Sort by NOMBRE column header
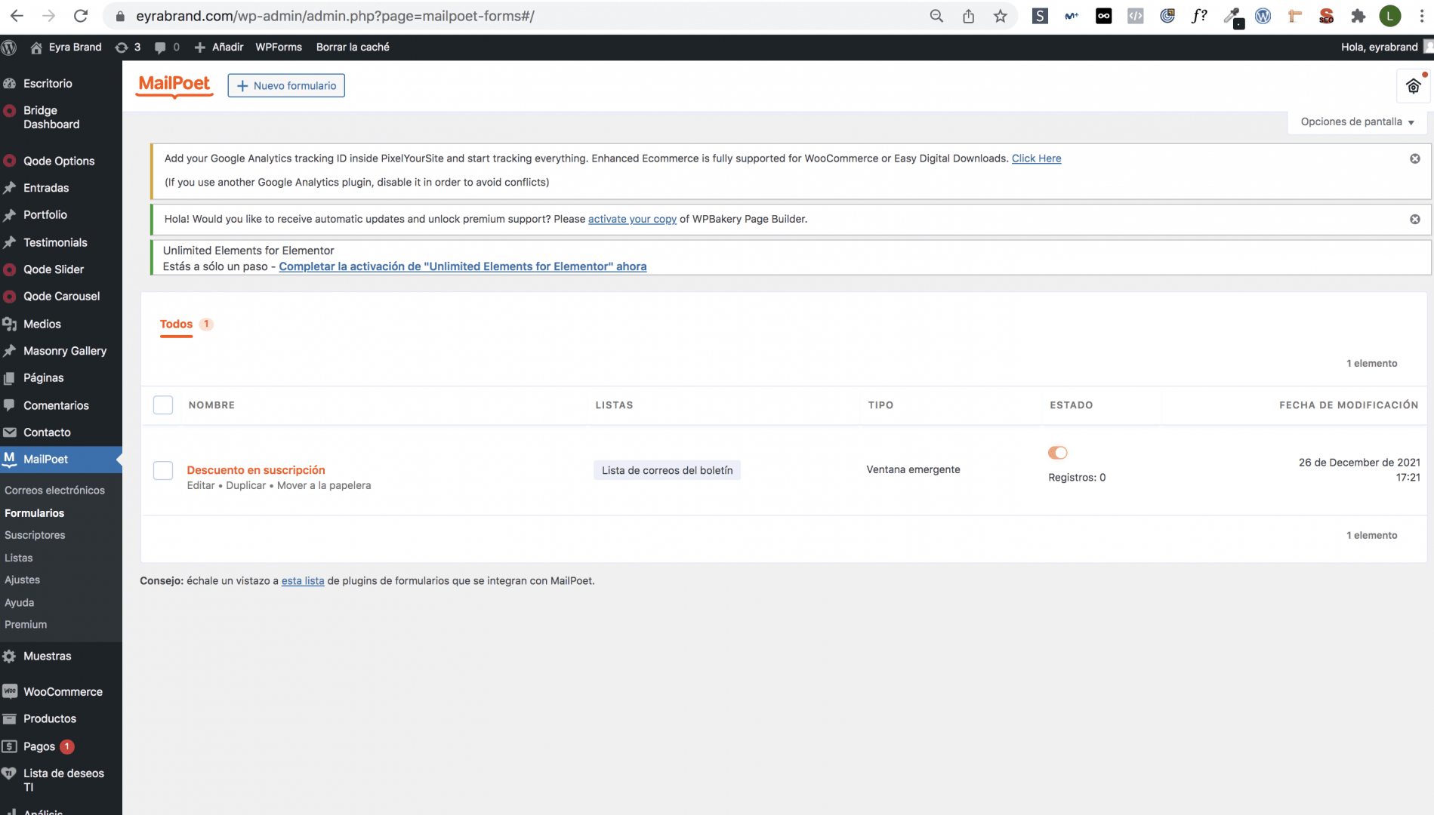1434x815 pixels. pyautogui.click(x=211, y=405)
